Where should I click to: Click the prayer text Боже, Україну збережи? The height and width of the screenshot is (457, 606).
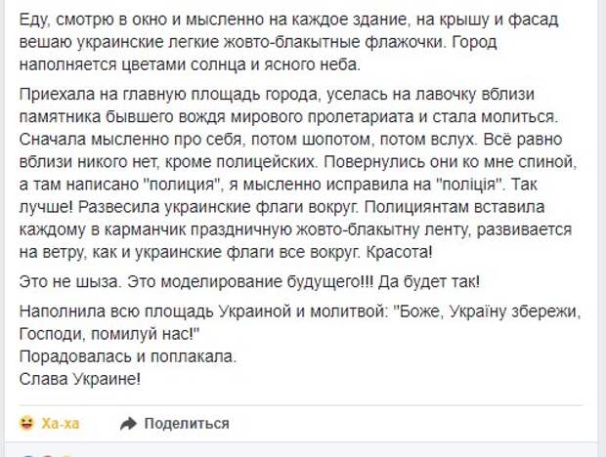(488, 312)
